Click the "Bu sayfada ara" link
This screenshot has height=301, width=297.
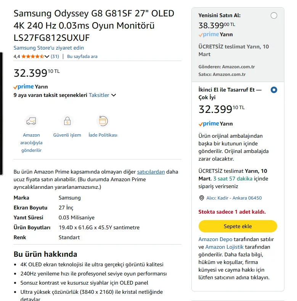[x=82, y=56]
